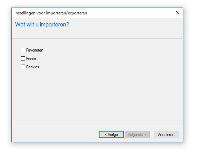Viewport: 198px width, 158px height.
Task: Click the blank header area beside the heading
Action: [126, 28]
